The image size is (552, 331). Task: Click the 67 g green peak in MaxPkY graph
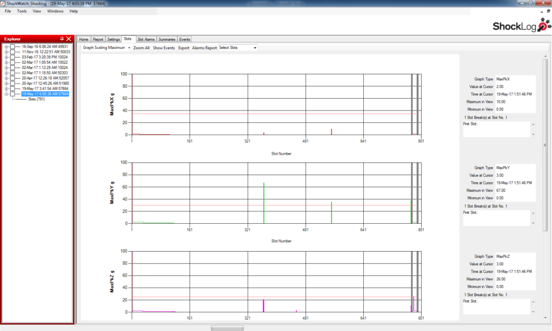(264, 203)
